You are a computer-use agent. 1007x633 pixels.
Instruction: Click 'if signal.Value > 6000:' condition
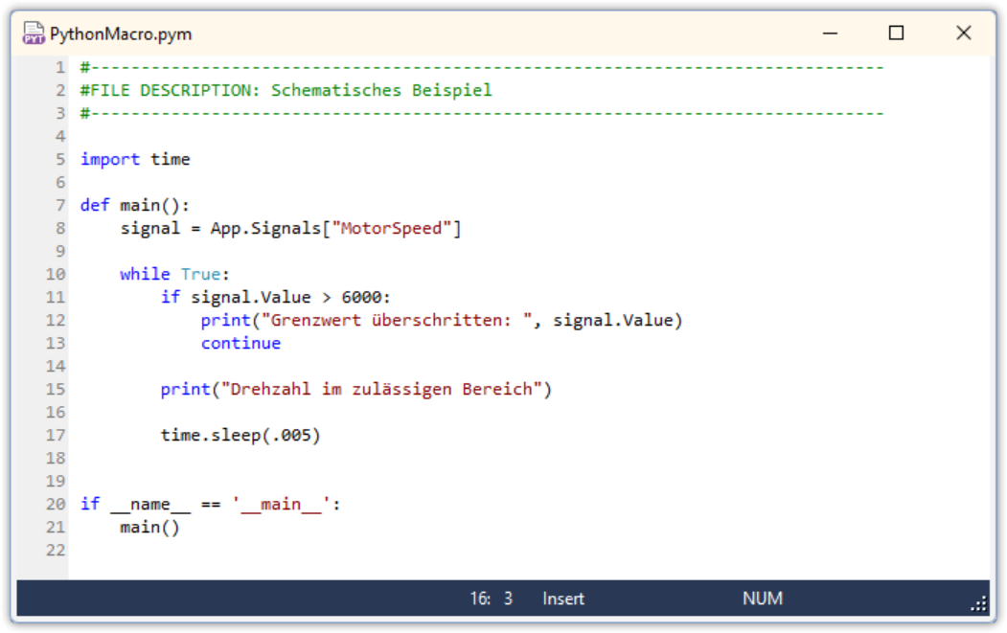(276, 297)
